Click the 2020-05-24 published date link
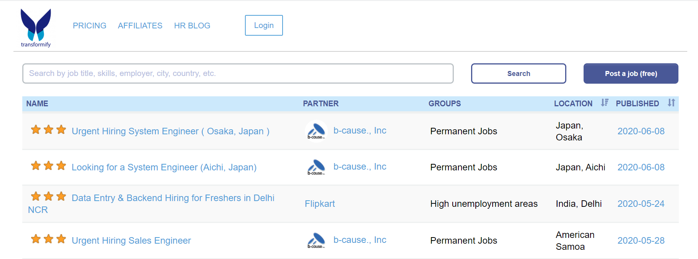This screenshot has height=259, width=698. [641, 204]
